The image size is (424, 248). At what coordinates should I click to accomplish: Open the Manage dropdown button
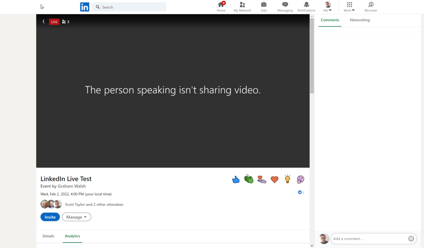(x=77, y=217)
